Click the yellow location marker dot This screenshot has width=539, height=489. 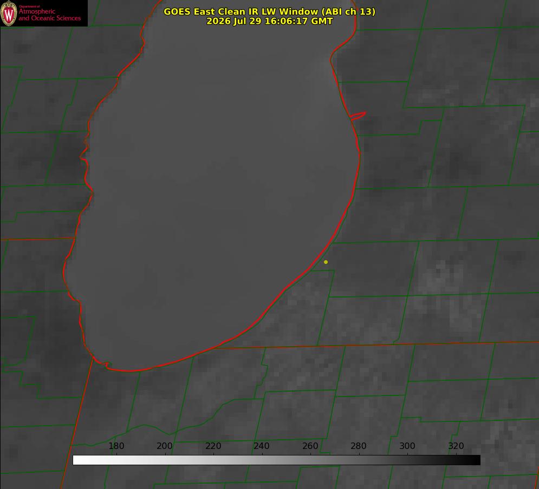326,262
